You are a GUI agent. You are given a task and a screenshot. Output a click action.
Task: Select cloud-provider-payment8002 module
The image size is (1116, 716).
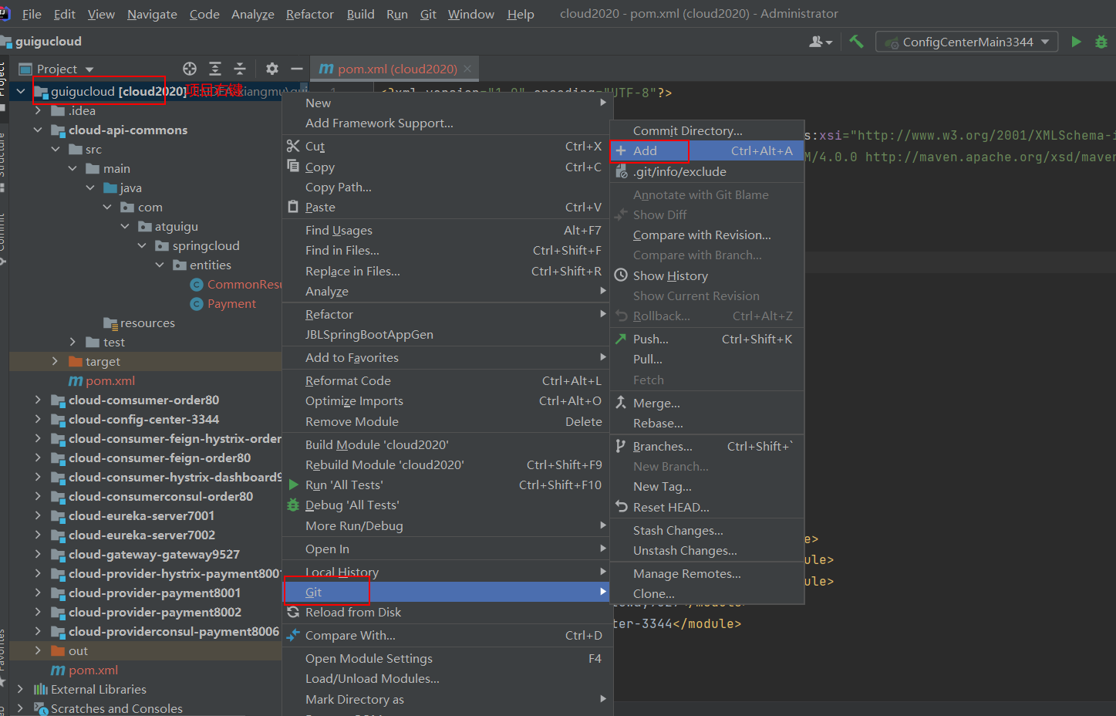point(154,612)
